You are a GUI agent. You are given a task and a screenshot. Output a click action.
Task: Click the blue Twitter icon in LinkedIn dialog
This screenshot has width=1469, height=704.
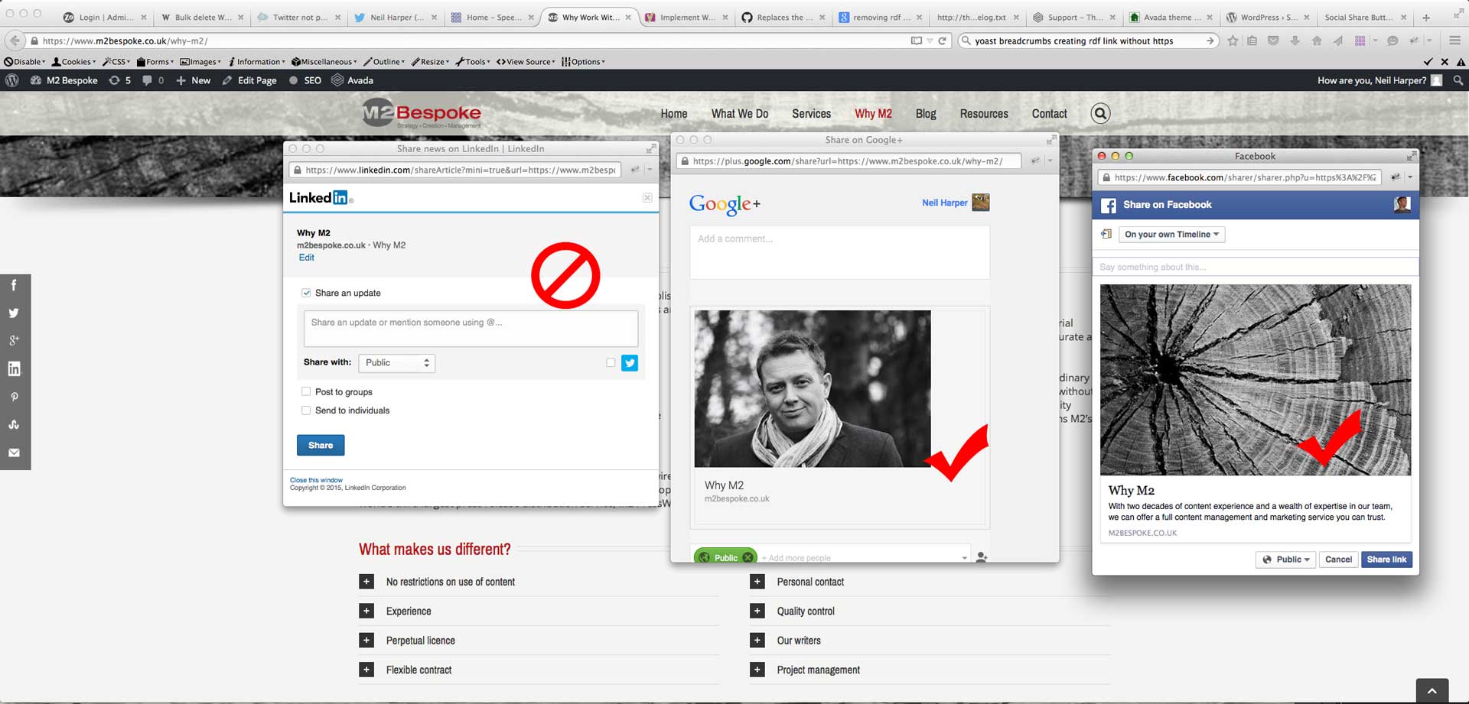pos(629,363)
